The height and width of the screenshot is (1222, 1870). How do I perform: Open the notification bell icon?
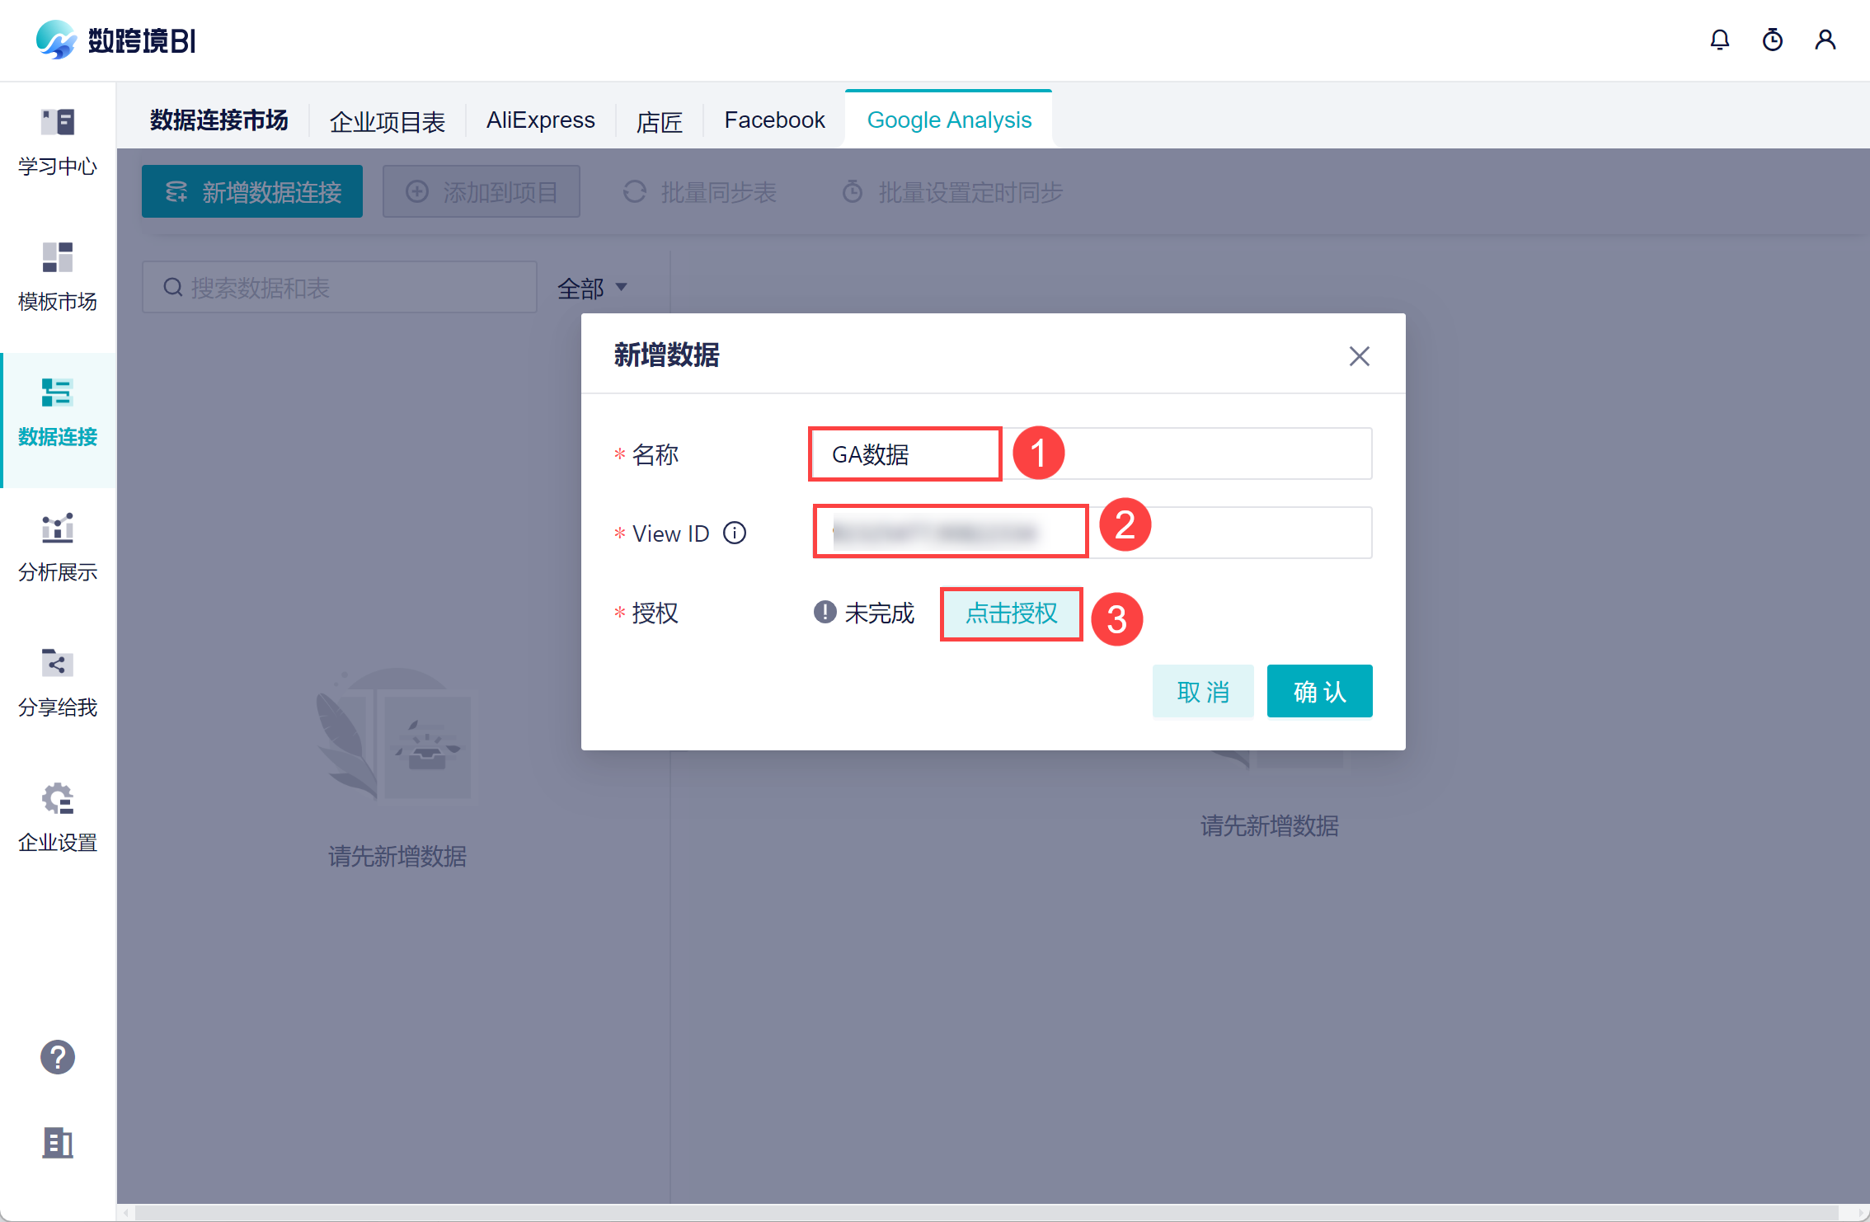[x=1719, y=40]
